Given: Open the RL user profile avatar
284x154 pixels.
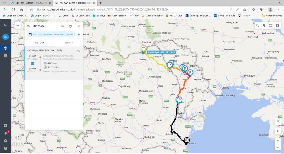Looking at the screenshot, I should click(x=6, y=37).
